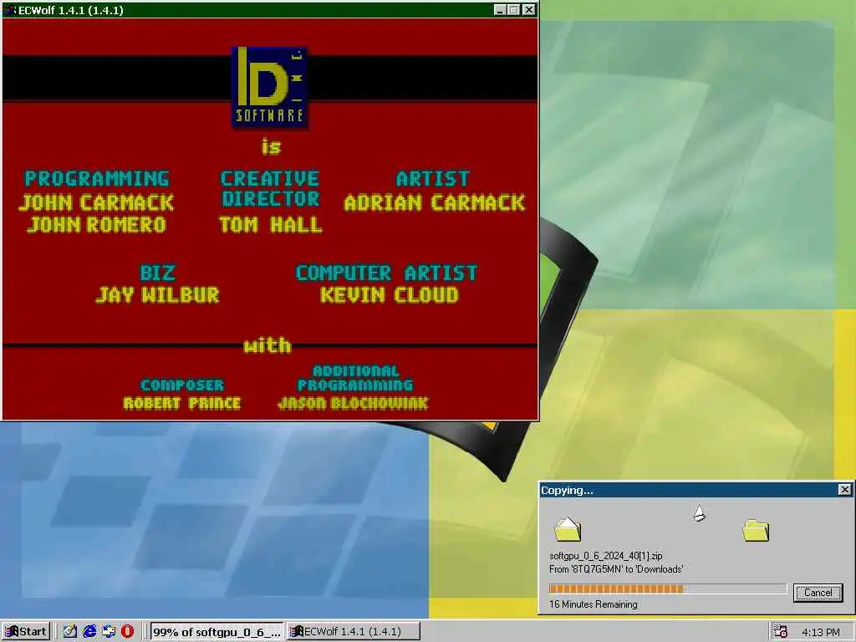Click the CREATIVE DIRECTOR heading
Image resolution: width=856 pixels, height=642 pixels.
pyautogui.click(x=270, y=188)
